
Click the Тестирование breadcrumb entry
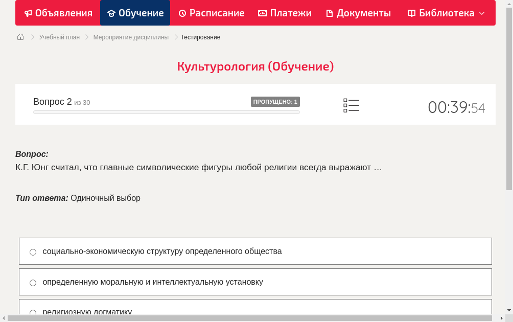(x=200, y=37)
